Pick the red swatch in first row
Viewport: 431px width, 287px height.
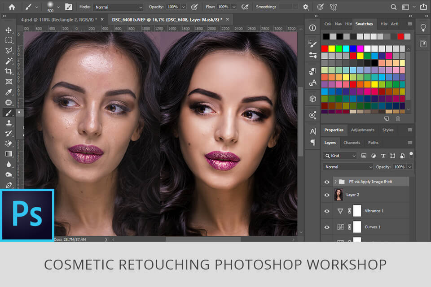pos(325,48)
